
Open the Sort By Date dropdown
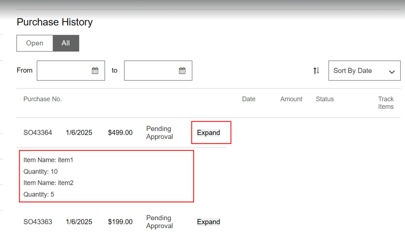click(364, 71)
